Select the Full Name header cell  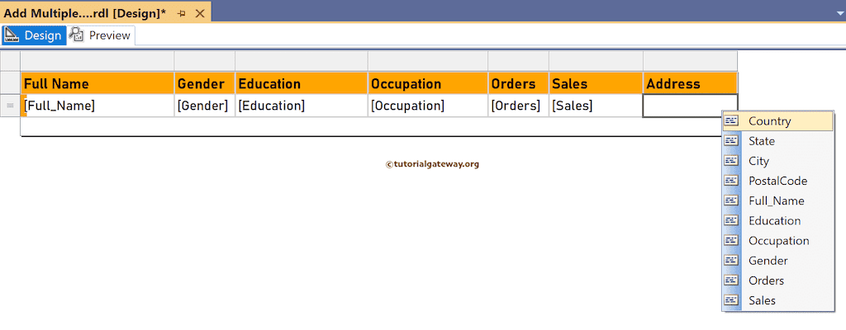coord(97,83)
